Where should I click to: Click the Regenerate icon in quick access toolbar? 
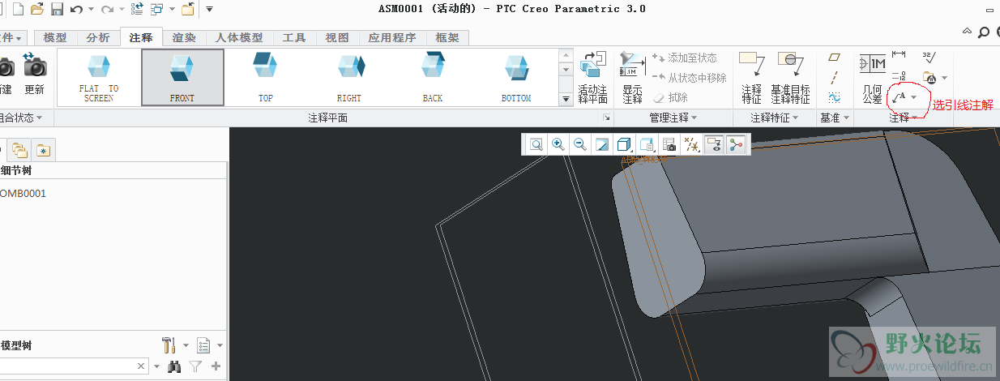tap(137, 9)
